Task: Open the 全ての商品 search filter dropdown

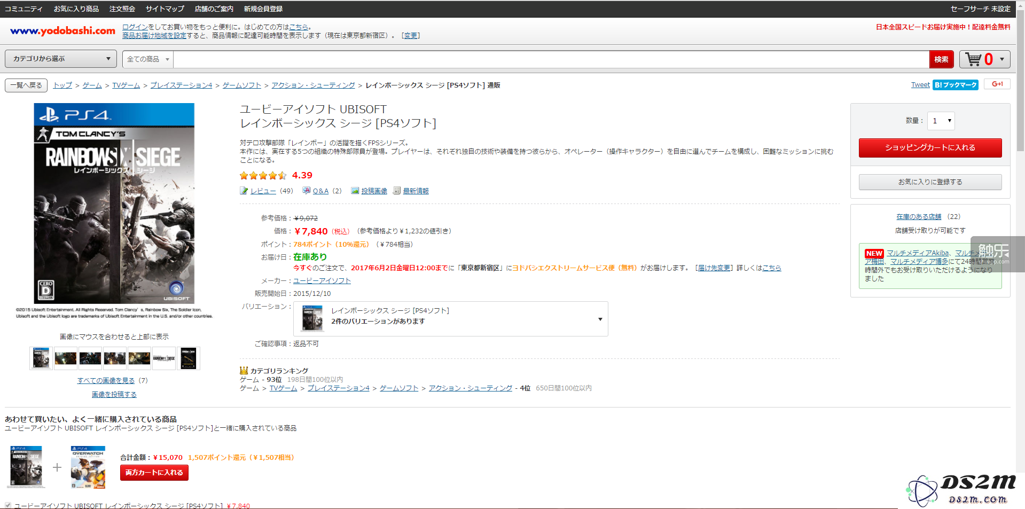Action: point(148,59)
